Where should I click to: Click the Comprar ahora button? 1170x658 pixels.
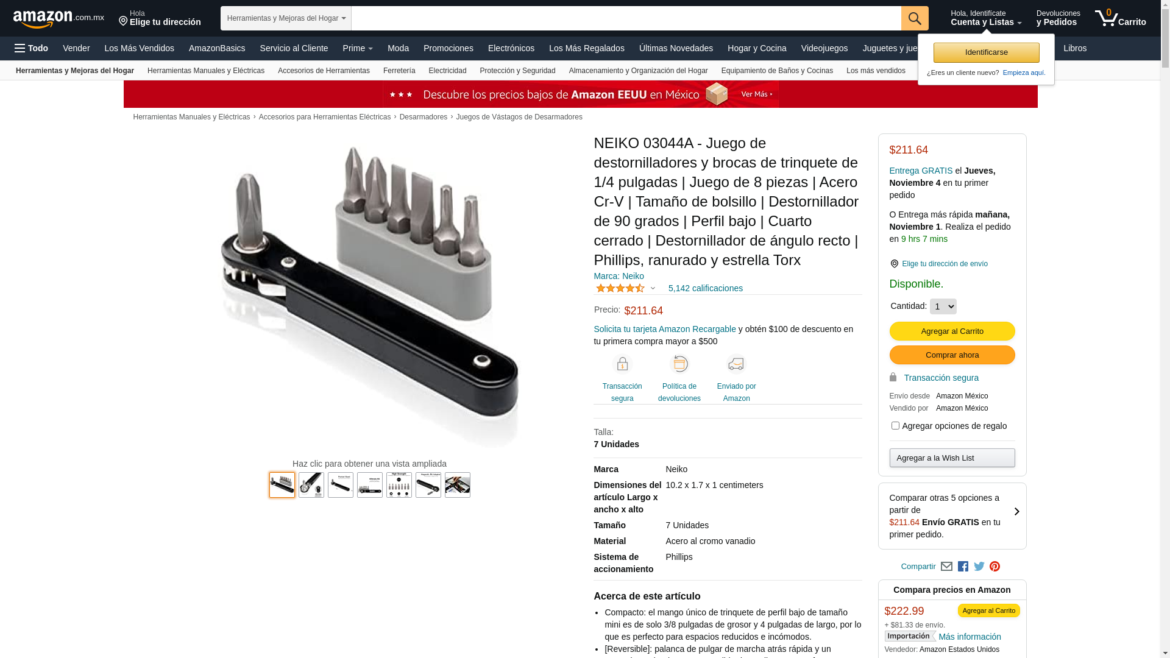[952, 355]
